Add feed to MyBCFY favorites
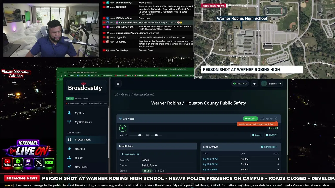The image size is (335, 188). tap(271, 135)
